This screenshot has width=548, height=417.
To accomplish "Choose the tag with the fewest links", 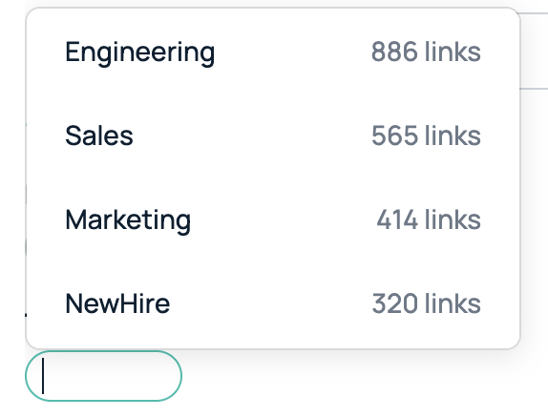I will coord(273,303).
